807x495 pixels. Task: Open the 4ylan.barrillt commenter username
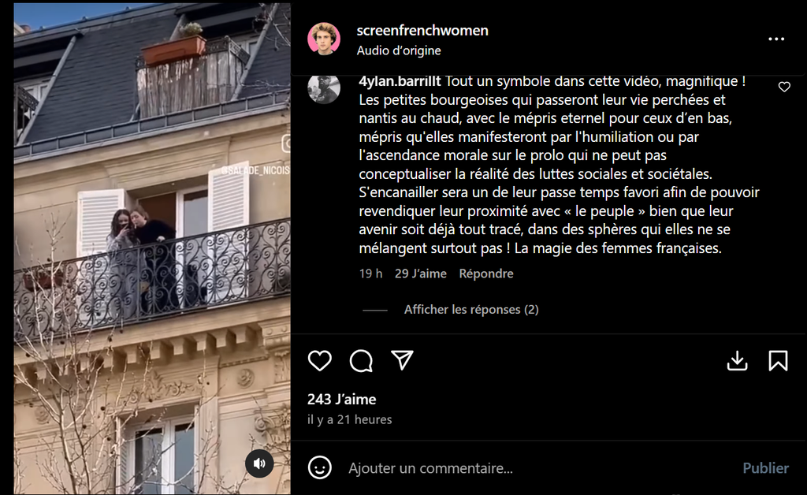tap(400, 81)
